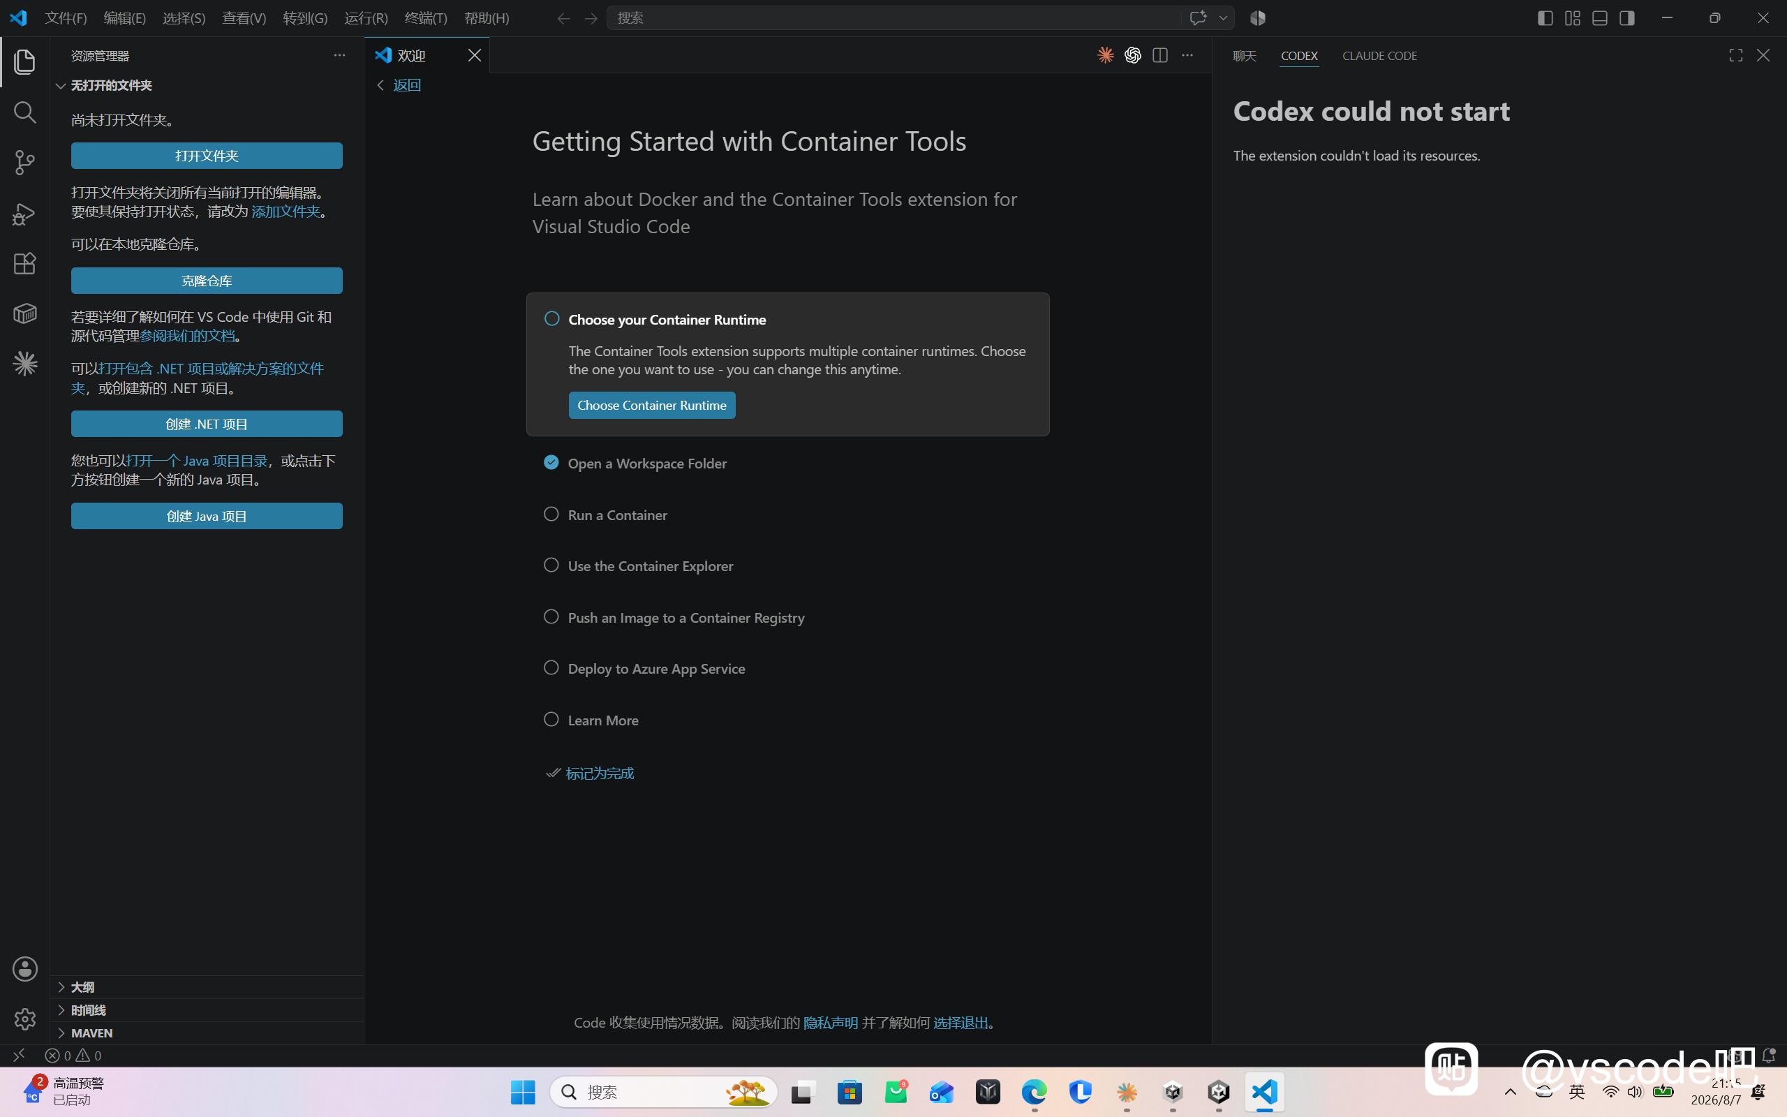Open the 终端(T) menu

click(x=426, y=17)
